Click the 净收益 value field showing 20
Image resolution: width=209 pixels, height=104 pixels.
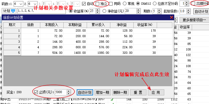[131, 11]
